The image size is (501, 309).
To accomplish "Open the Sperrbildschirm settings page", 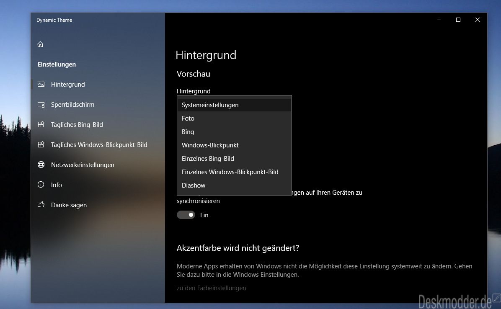I will [72, 105].
